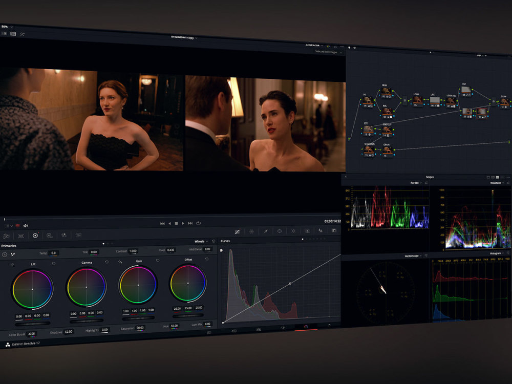Open the Waveform scope type dropdown
The width and height of the screenshot is (512, 384).
click(x=497, y=183)
